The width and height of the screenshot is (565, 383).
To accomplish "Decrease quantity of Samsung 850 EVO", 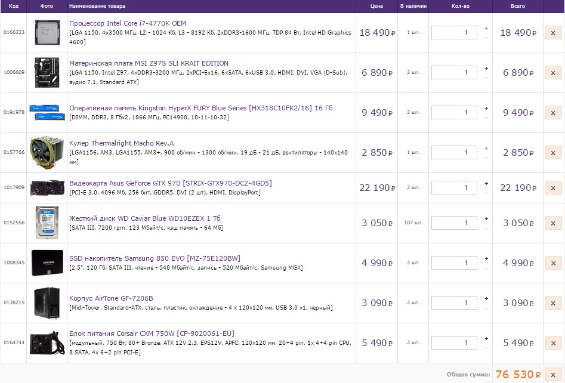I will coord(486,268).
